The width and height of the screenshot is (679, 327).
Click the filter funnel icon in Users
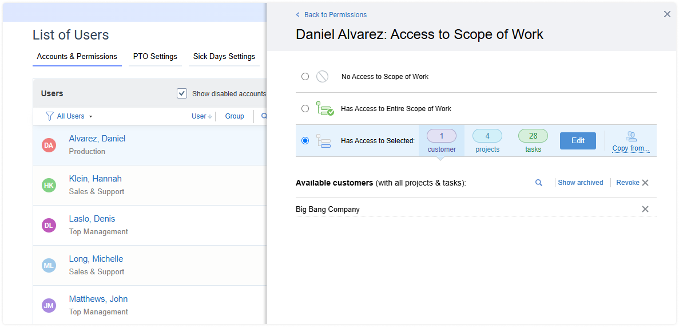click(49, 116)
